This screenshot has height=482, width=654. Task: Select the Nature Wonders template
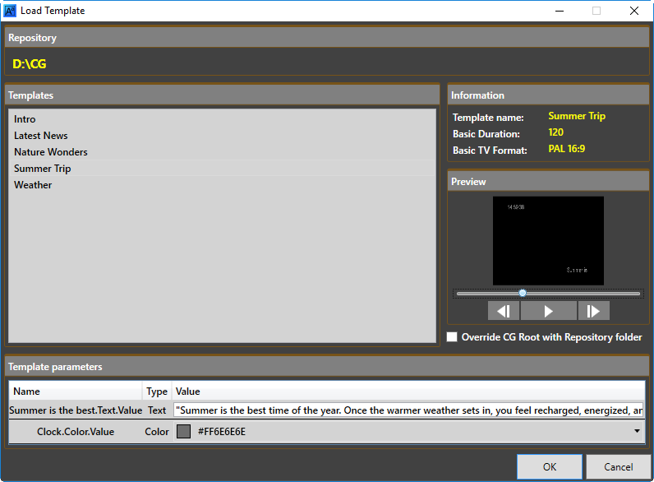point(222,152)
